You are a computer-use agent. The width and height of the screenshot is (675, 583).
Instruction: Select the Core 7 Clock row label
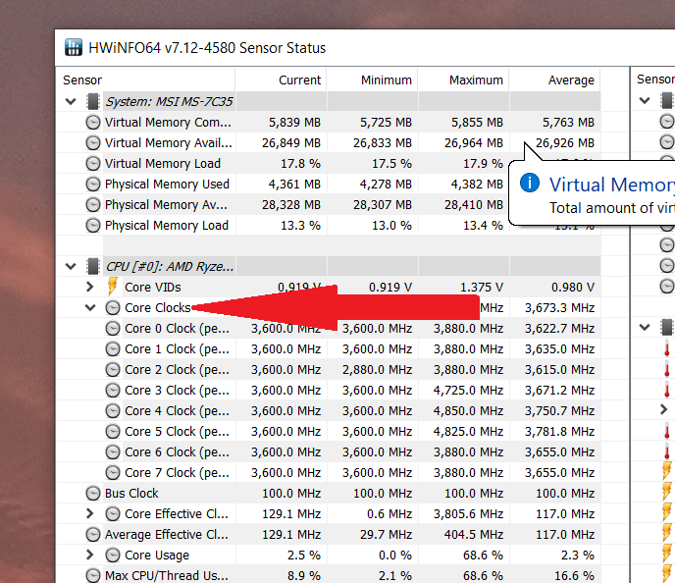[x=177, y=473]
